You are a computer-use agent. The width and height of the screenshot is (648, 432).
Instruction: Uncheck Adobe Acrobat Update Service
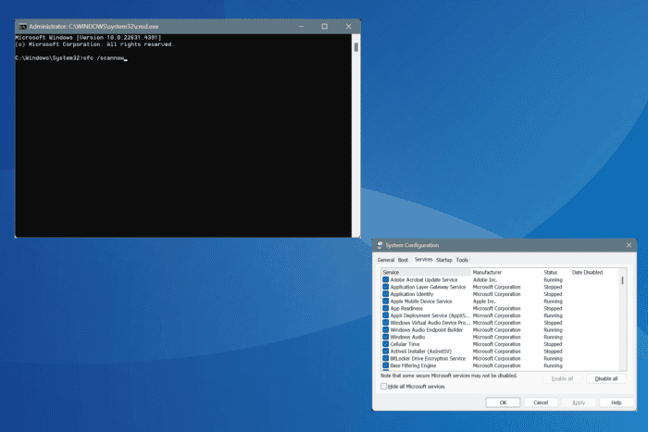[386, 279]
